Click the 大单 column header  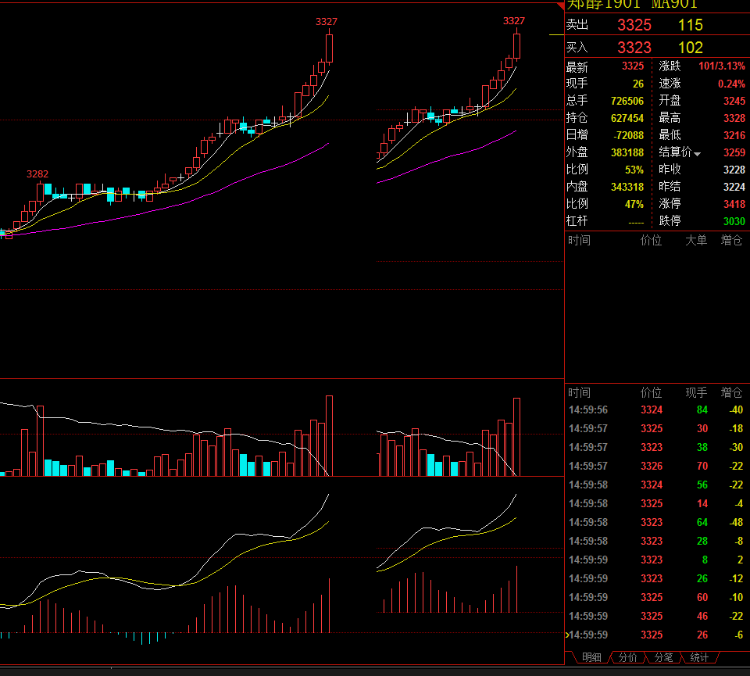(695, 241)
